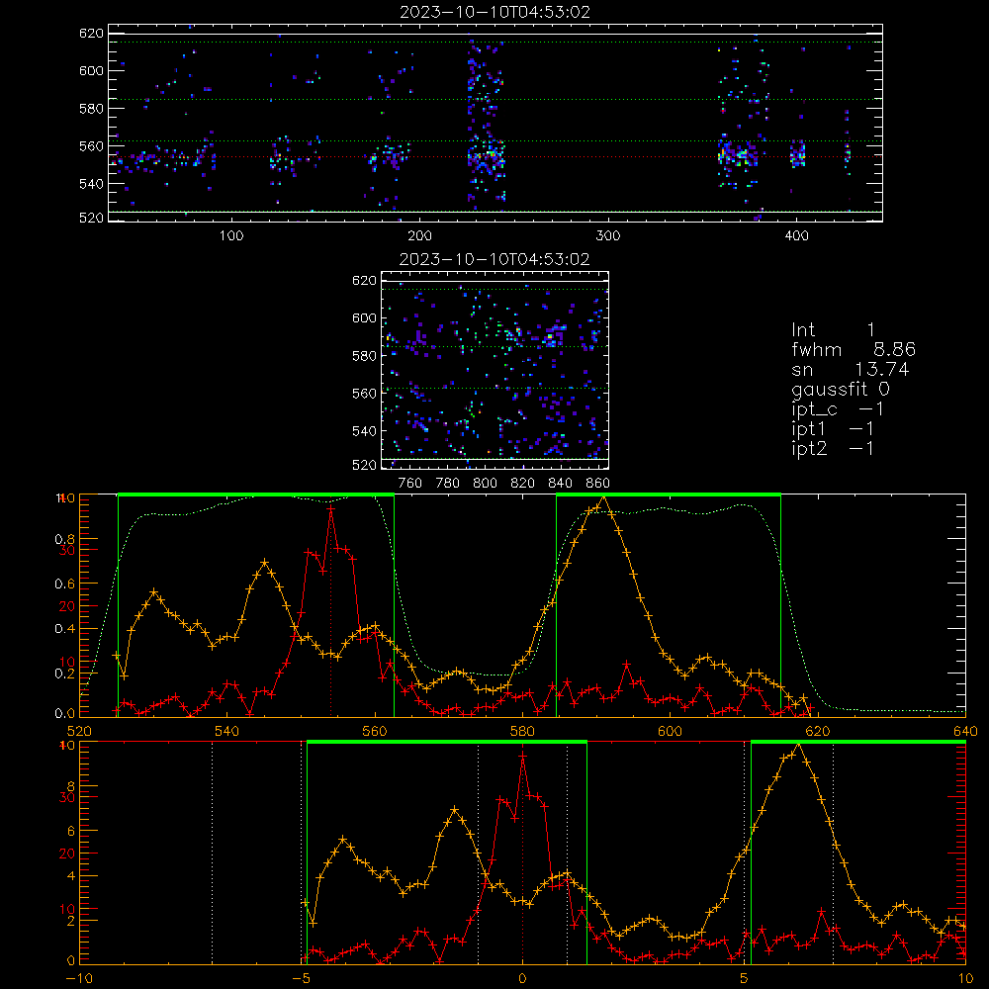Image resolution: width=989 pixels, height=989 pixels.
Task: Click y-axis label 600 on wide image panel
Action: pyautogui.click(x=91, y=70)
